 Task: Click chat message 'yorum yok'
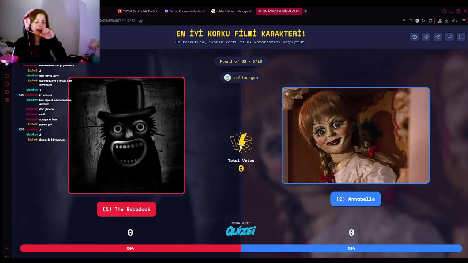pos(46,124)
